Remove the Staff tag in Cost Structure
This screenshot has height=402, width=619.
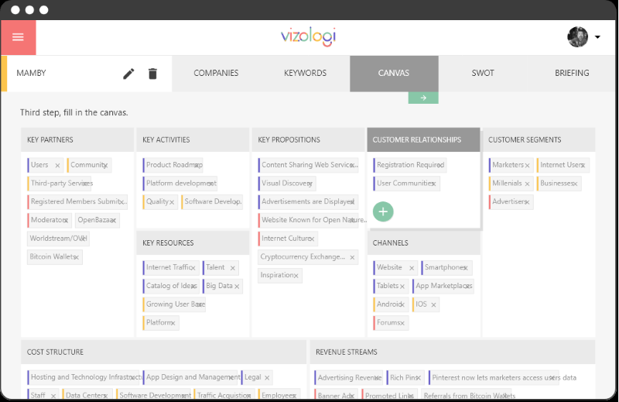pyautogui.click(x=53, y=396)
